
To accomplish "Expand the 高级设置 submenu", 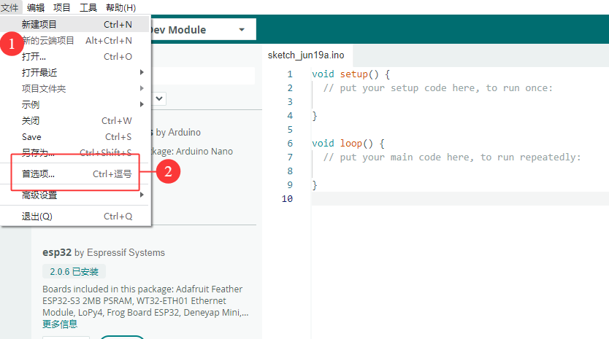I will tap(39, 195).
